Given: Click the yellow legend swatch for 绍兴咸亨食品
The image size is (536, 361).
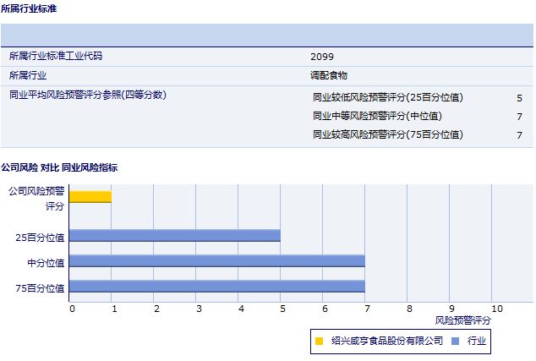Looking at the screenshot, I should (319, 341).
